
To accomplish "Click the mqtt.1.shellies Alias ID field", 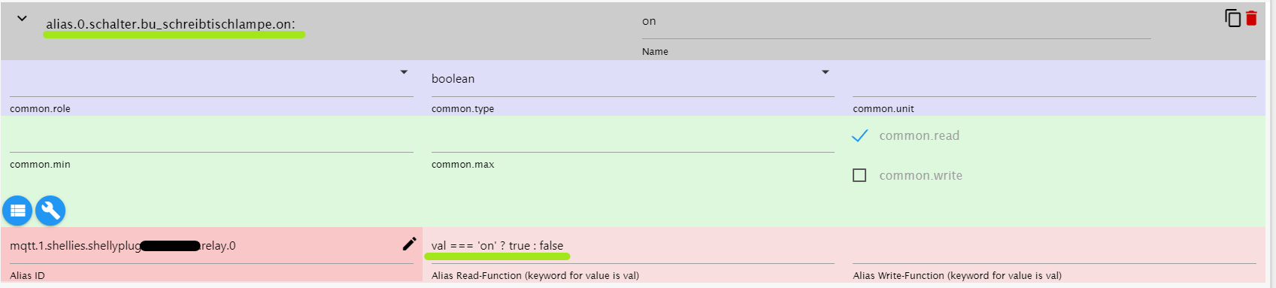I will tap(203, 247).
